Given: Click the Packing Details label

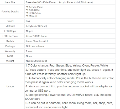Looking at the screenshot, I should pos(10,12).
